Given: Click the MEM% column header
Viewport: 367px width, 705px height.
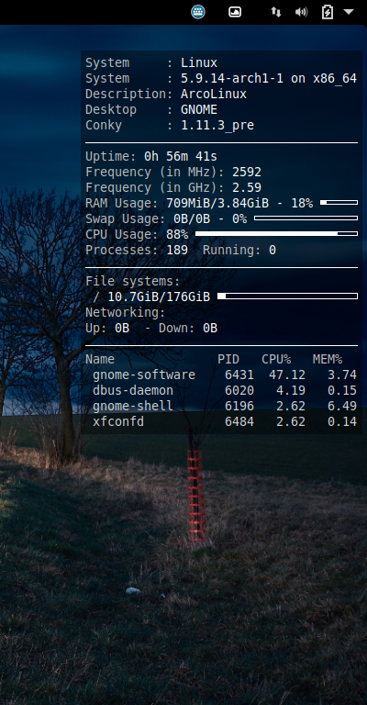Looking at the screenshot, I should [328, 359].
